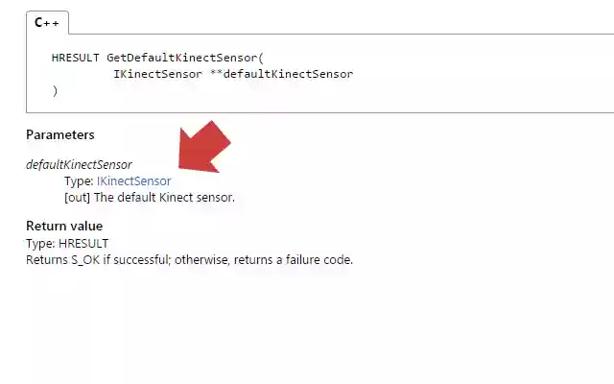The image size is (614, 384).
Task: Open the IKinectSensor type link
Action: 133,180
